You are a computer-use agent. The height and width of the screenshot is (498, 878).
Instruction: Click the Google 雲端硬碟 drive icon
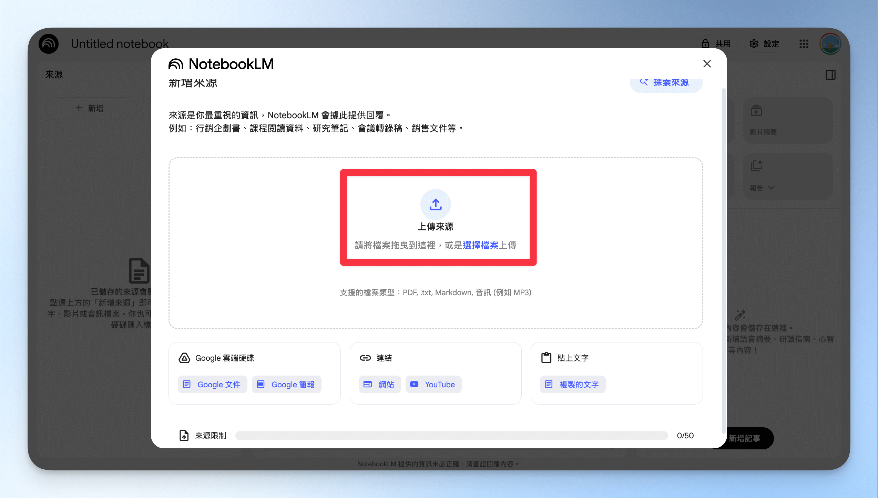[184, 358]
